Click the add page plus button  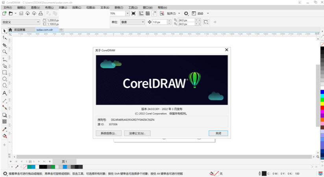(50, 162)
